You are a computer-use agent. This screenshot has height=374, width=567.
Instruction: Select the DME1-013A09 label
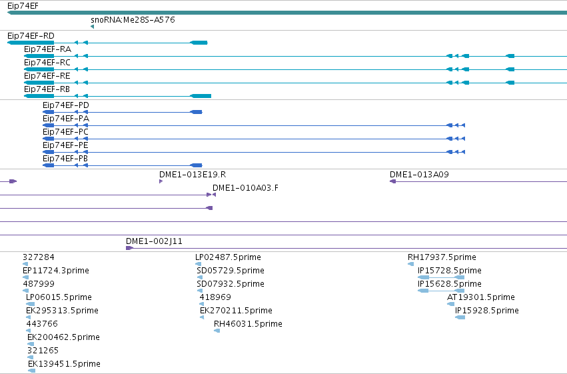click(x=419, y=175)
